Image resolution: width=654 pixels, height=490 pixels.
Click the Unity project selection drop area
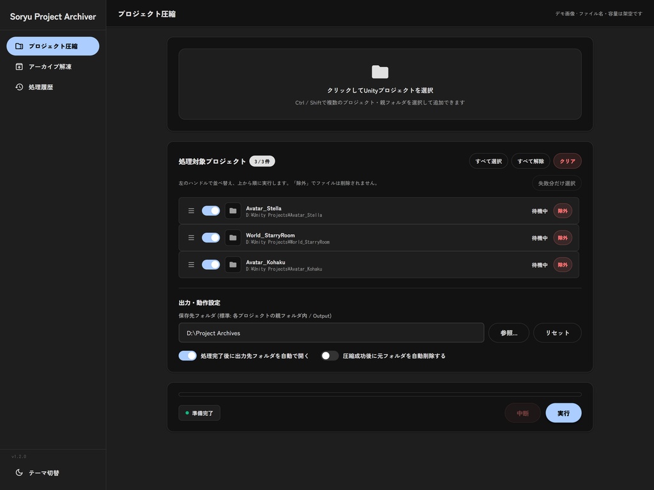(x=380, y=84)
